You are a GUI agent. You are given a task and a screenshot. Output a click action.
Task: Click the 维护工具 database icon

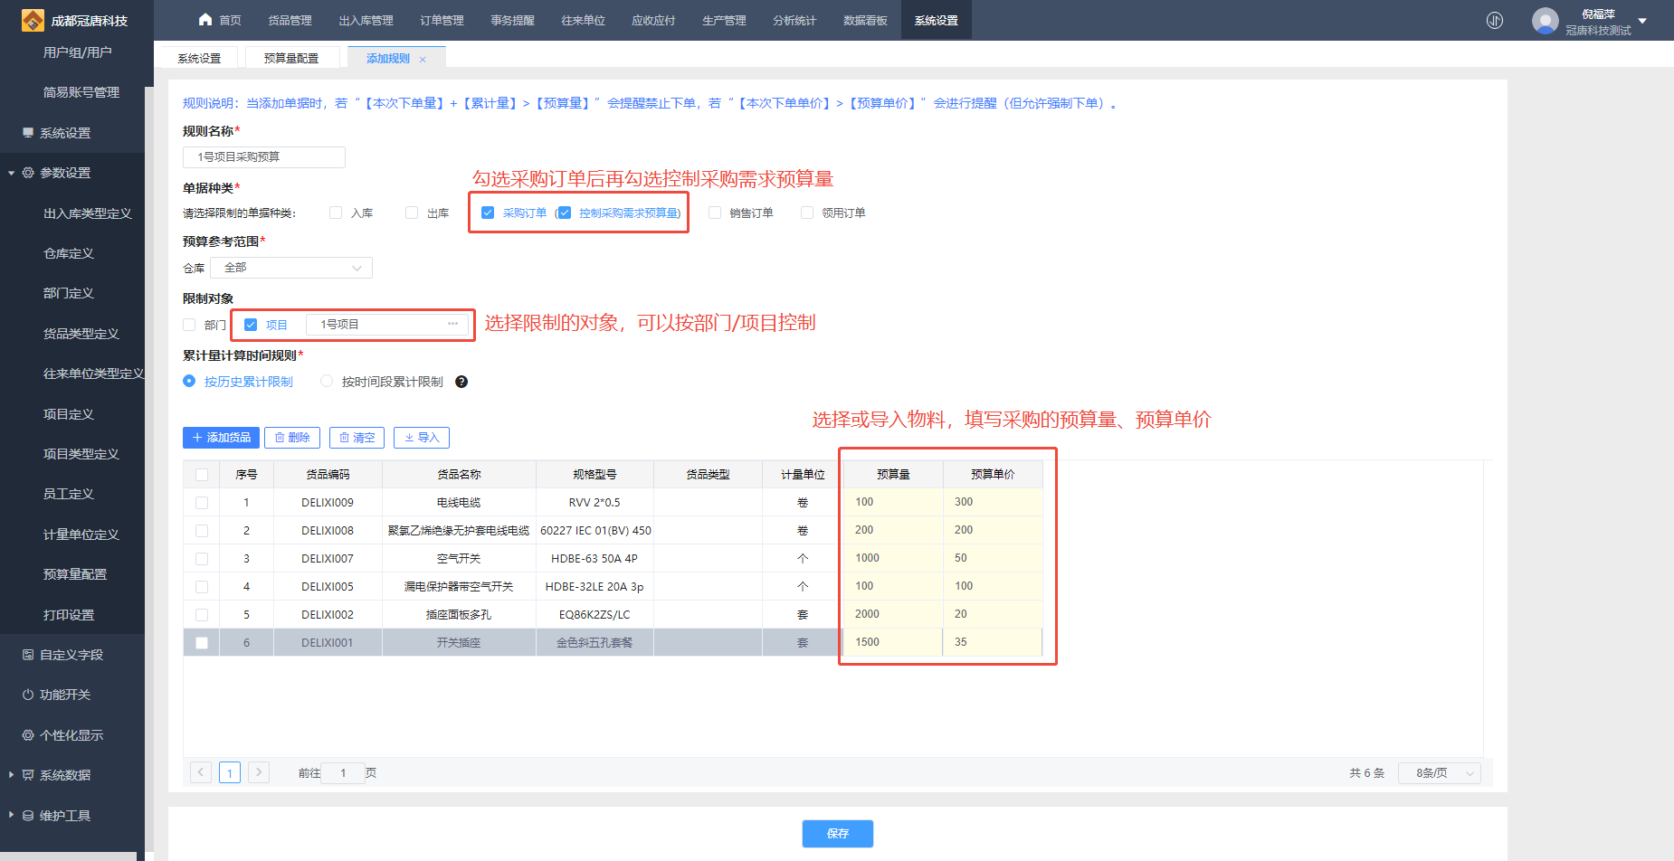pos(28,816)
